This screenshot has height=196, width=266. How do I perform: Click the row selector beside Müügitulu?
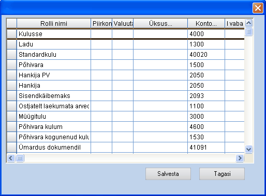pyautogui.click(x=12, y=117)
